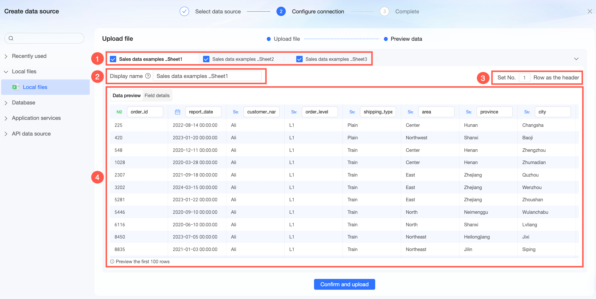Click the number type icon beside order_id
This screenshot has width=596, height=299.
[119, 112]
